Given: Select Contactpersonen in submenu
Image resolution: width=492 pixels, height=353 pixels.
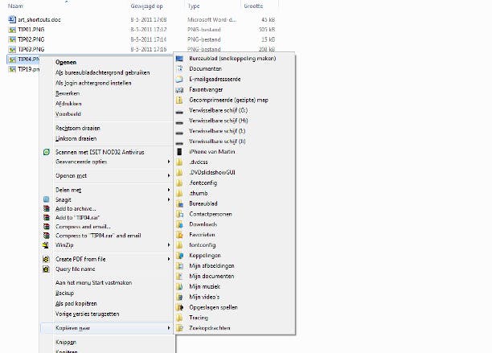Looking at the screenshot, I should [x=211, y=214].
